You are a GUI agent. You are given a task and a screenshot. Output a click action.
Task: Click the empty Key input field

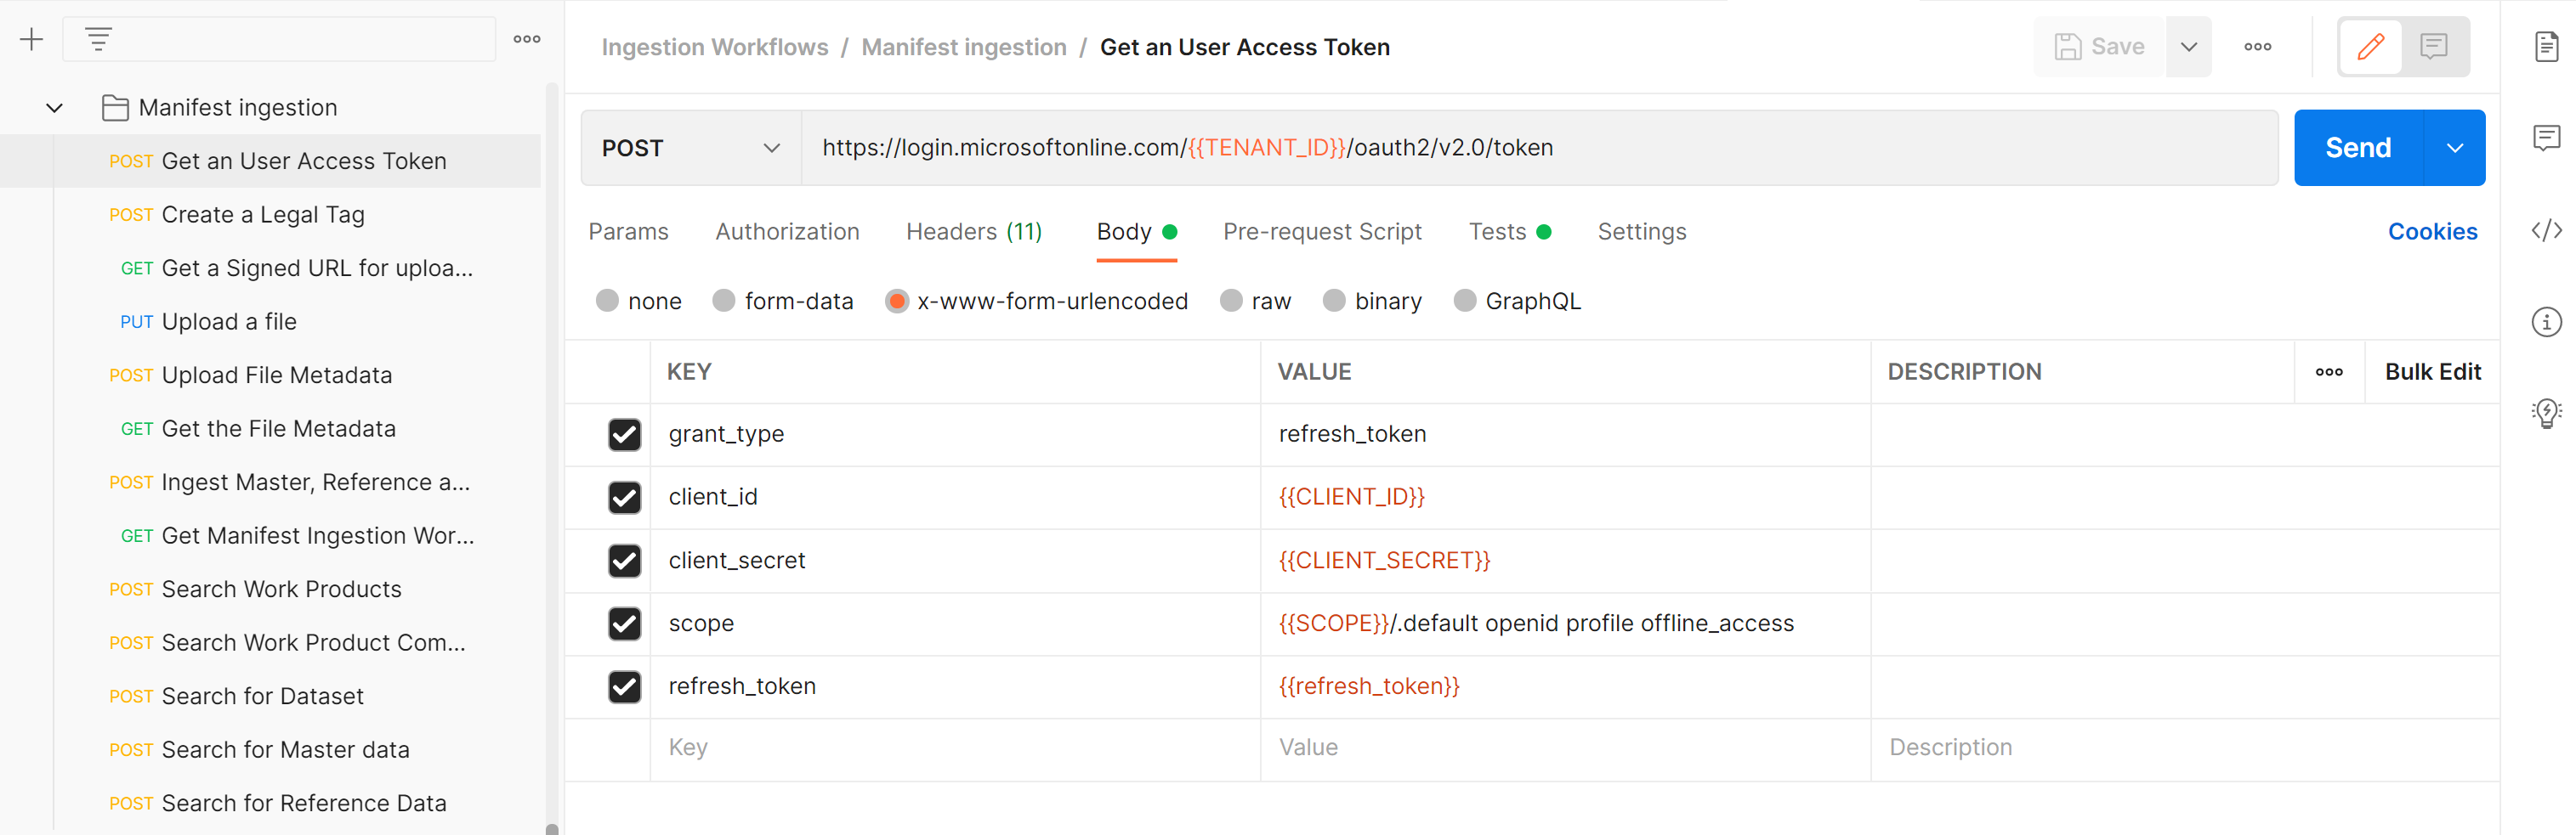[x=955, y=748]
